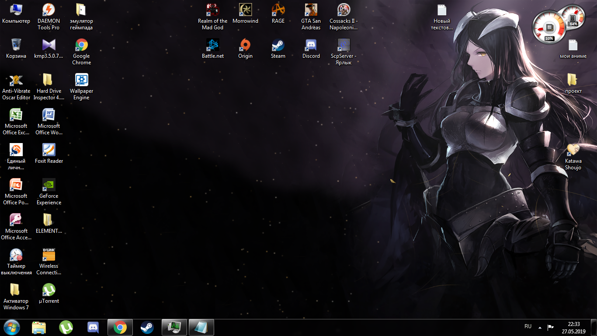Launch Google Chrome from the desktop shortcut
Screen dimensions: 597x336
pyautogui.click(x=81, y=52)
